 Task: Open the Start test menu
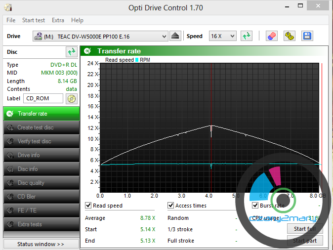pos(34,20)
